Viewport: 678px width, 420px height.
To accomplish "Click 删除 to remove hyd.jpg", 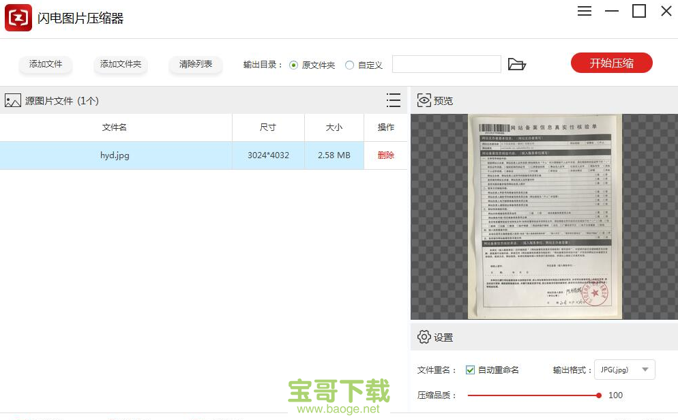I will (385, 155).
